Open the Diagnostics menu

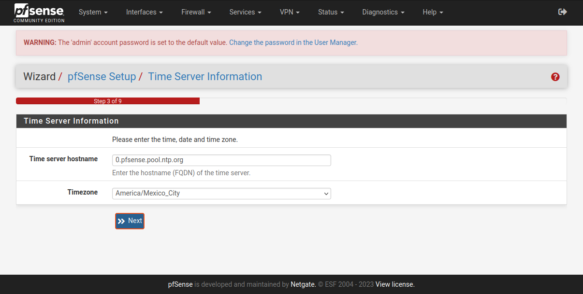[x=383, y=12]
